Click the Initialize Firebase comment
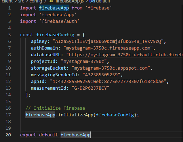 pos(55,108)
